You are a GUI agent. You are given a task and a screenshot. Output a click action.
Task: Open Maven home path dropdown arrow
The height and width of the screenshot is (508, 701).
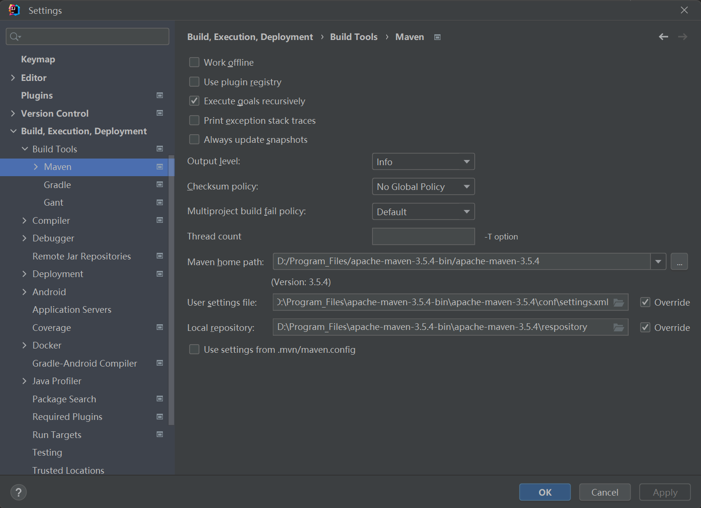[x=658, y=261]
